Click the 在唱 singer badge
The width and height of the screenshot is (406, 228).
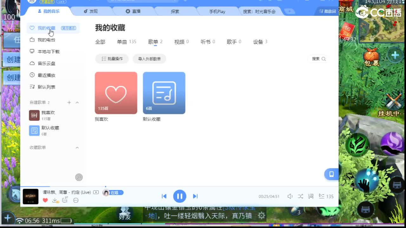click(x=113, y=193)
